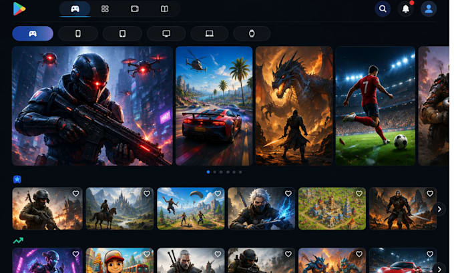
Task: Show next games in featured row
Action: (x=439, y=209)
